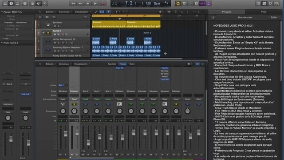284x160 pixels.
Task: Click the Editar button in Bloc de notas
Action: [x=273, y=17]
